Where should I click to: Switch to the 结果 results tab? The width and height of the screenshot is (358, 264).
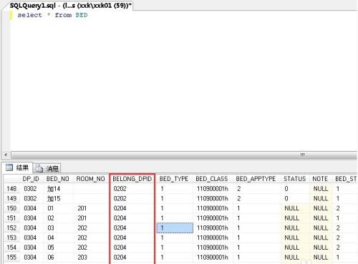tap(17, 168)
